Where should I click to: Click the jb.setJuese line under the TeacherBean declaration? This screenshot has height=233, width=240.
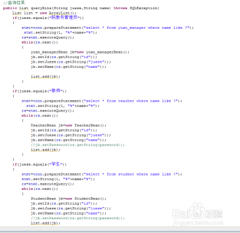pyautogui.click(x=71, y=135)
